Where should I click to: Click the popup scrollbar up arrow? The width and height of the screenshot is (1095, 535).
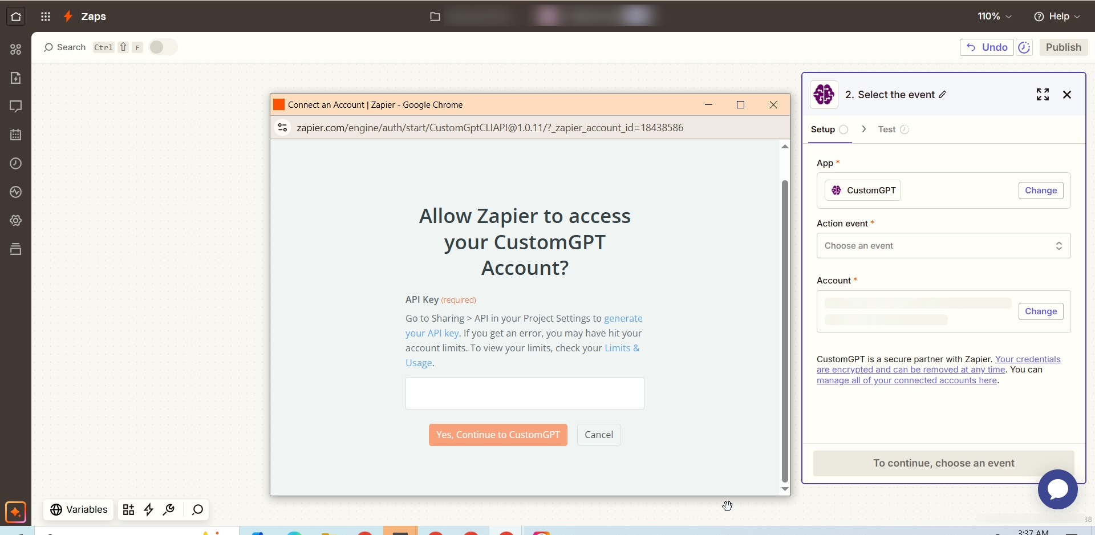pos(785,147)
